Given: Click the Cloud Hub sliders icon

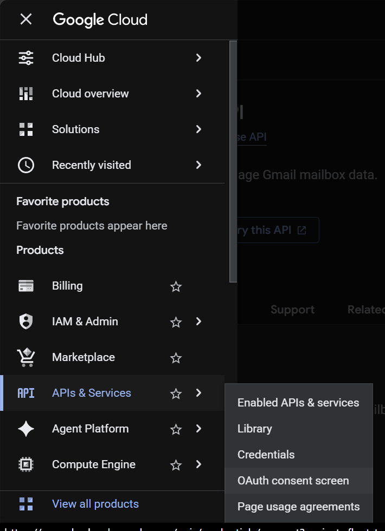Looking at the screenshot, I should coord(26,58).
